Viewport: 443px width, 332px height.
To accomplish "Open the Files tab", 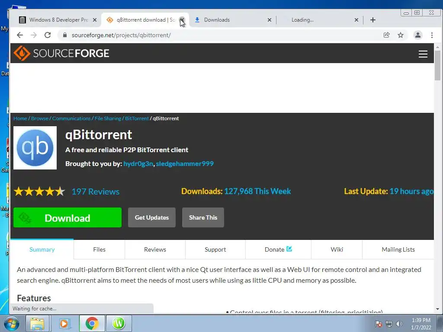I will tap(99, 249).
